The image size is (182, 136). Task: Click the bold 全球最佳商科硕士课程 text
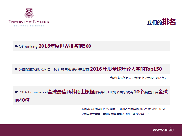71,92
